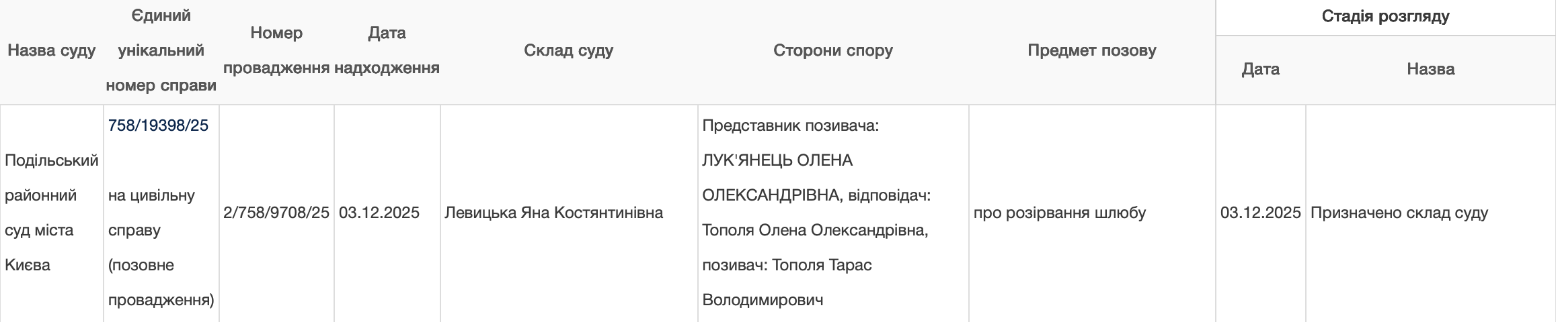Click proceeding number 2/758/9708/25 cell
Viewport: 1556px width, 322px height.
coord(276,213)
